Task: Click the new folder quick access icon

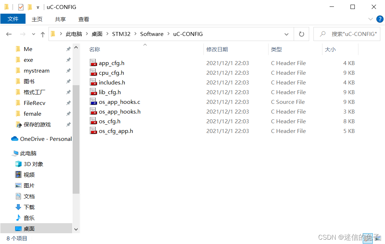Action: [x=30, y=7]
